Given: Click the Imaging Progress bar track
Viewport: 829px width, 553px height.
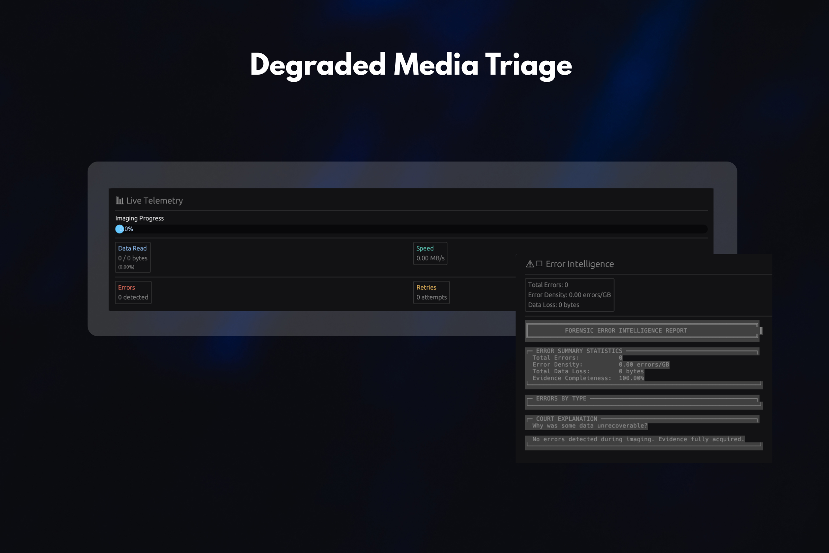Looking at the screenshot, I should click(x=411, y=229).
